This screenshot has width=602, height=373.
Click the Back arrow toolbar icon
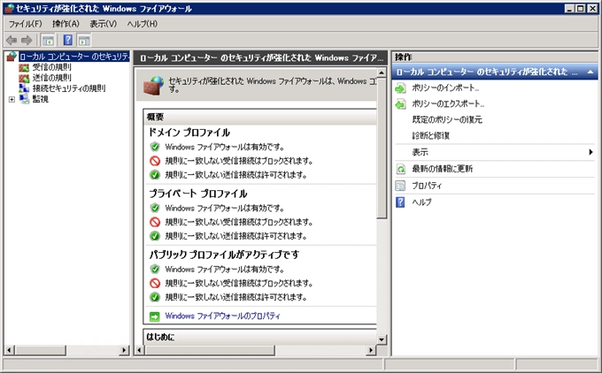coord(12,40)
